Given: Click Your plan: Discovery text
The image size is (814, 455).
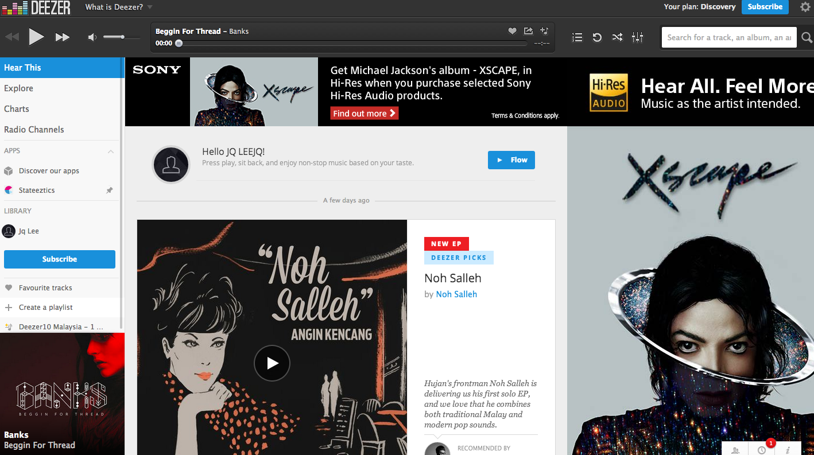Looking at the screenshot, I should [700, 7].
